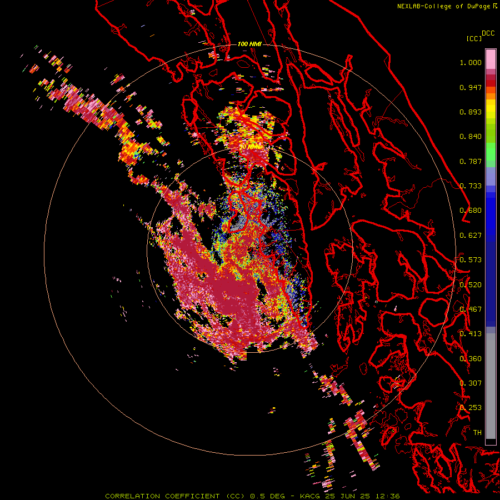The height and width of the screenshot is (500, 500).
Task: Click the 0.413 scale value
Action: [471, 334]
